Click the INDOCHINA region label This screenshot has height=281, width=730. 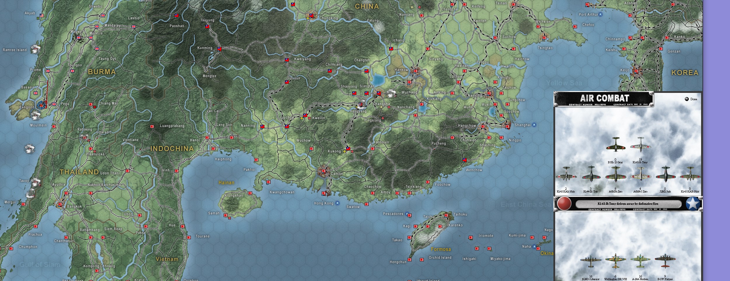tap(172, 149)
